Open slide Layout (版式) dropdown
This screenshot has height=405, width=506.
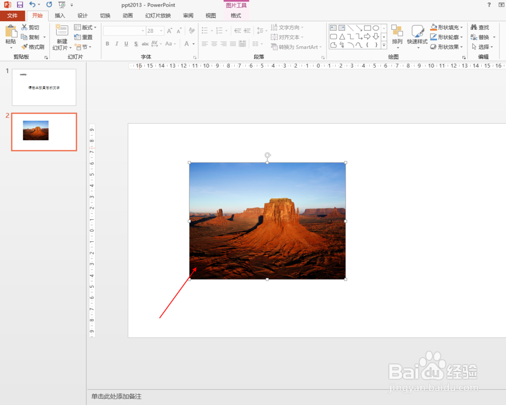(x=85, y=27)
